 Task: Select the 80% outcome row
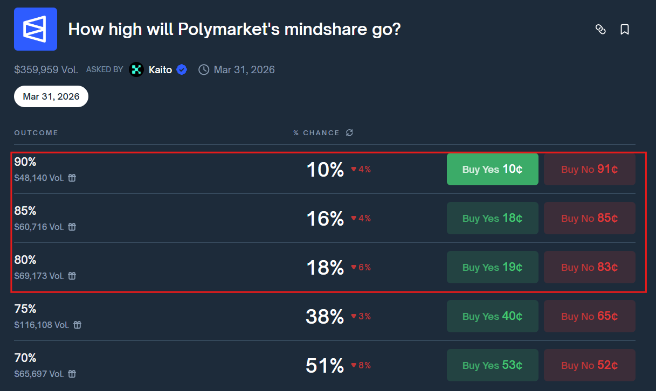coord(216,267)
